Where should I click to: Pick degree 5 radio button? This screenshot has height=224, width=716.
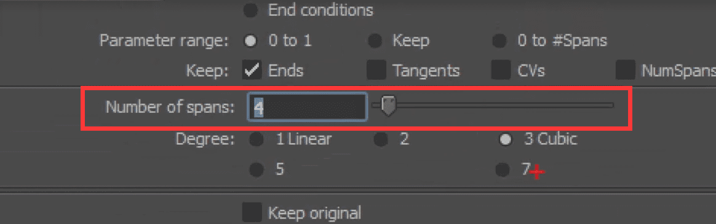(x=256, y=170)
